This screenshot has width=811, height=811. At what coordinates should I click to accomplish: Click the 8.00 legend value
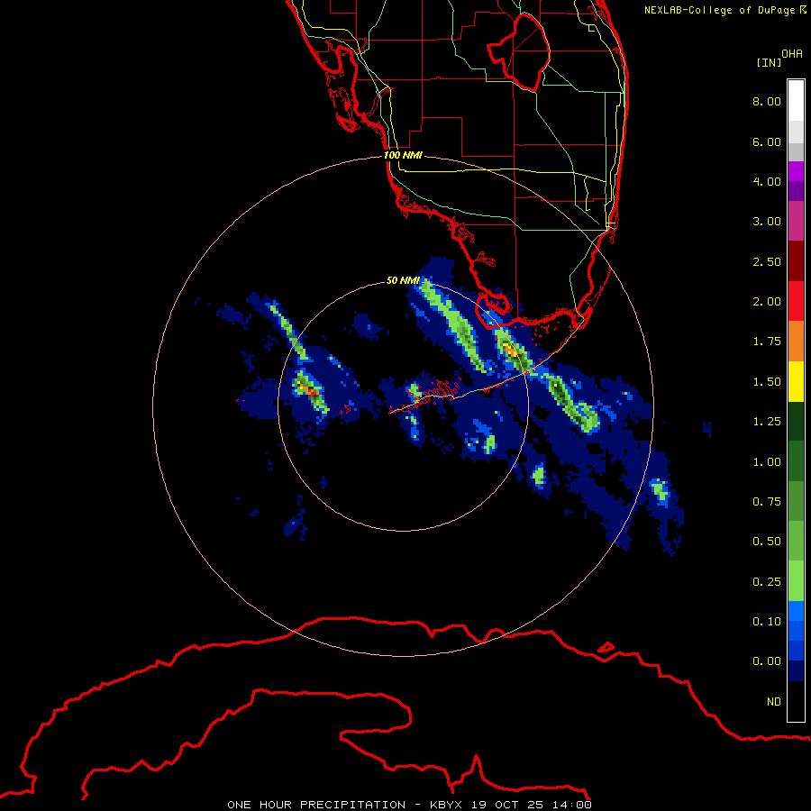[x=767, y=101]
